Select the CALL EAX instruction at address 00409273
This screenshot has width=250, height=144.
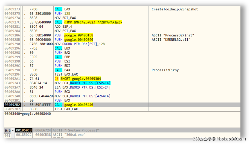coord(62,9)
